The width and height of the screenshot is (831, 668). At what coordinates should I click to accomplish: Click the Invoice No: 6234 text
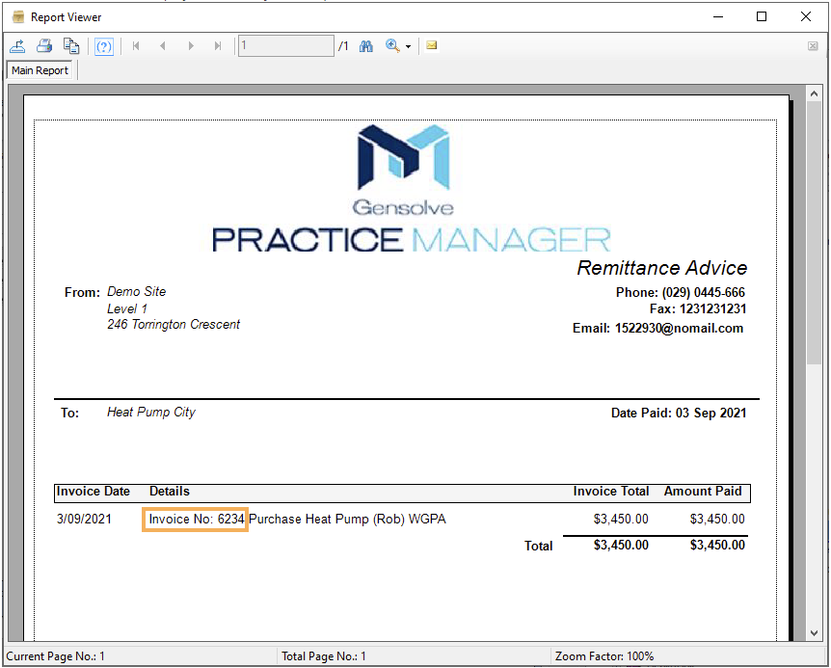(196, 520)
